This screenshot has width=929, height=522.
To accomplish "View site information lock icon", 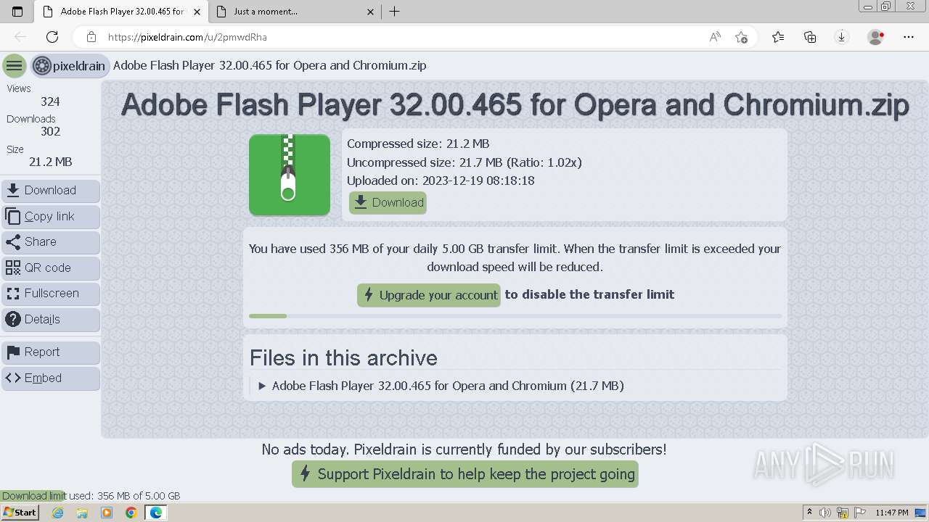I will coord(91,37).
